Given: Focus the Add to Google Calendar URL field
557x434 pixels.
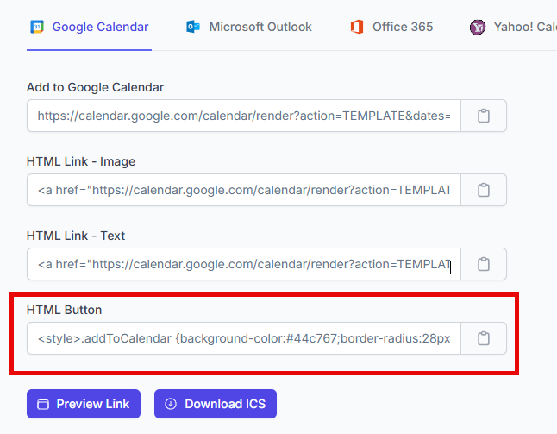Looking at the screenshot, I should (x=243, y=116).
